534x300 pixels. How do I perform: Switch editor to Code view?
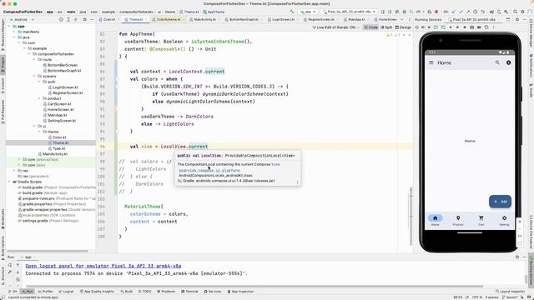point(370,27)
